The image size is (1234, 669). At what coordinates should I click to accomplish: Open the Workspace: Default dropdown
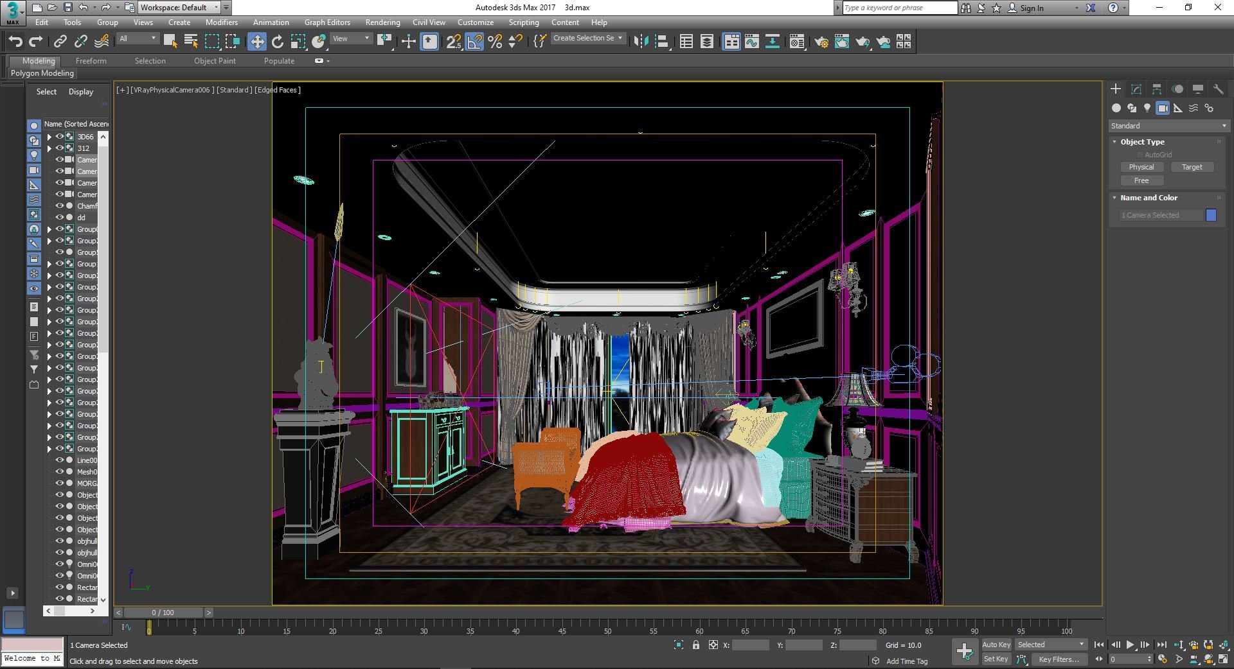coord(179,8)
